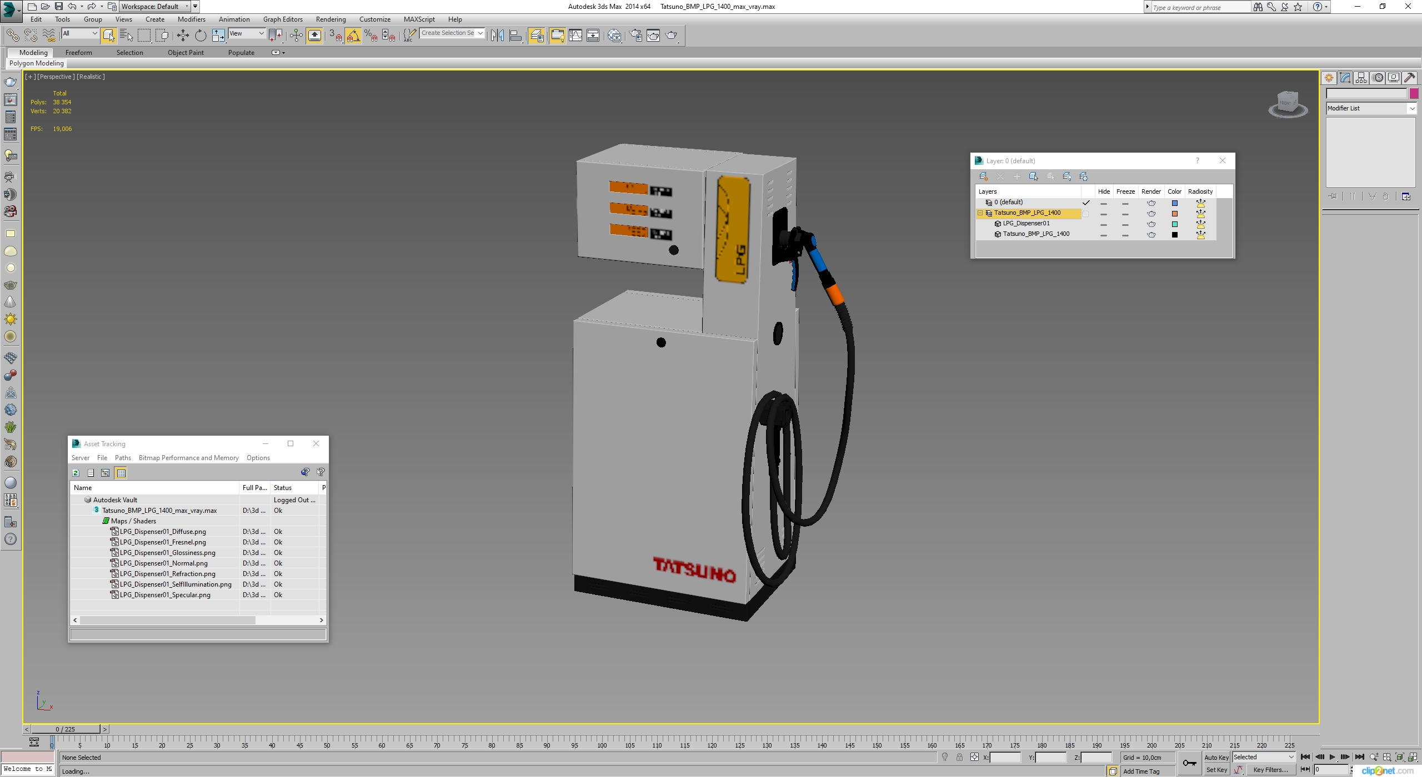Viewport: 1422px width, 777px height.
Task: Refresh the Asset Tracking list
Action: point(76,473)
